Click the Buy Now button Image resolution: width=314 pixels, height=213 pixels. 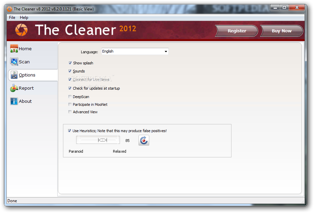click(x=282, y=31)
